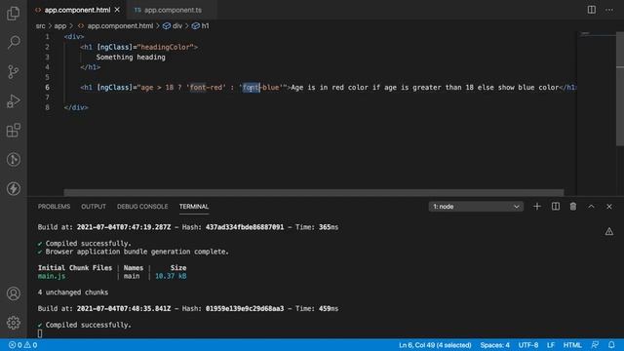Click 'Something heading' text on line 3

(131, 58)
